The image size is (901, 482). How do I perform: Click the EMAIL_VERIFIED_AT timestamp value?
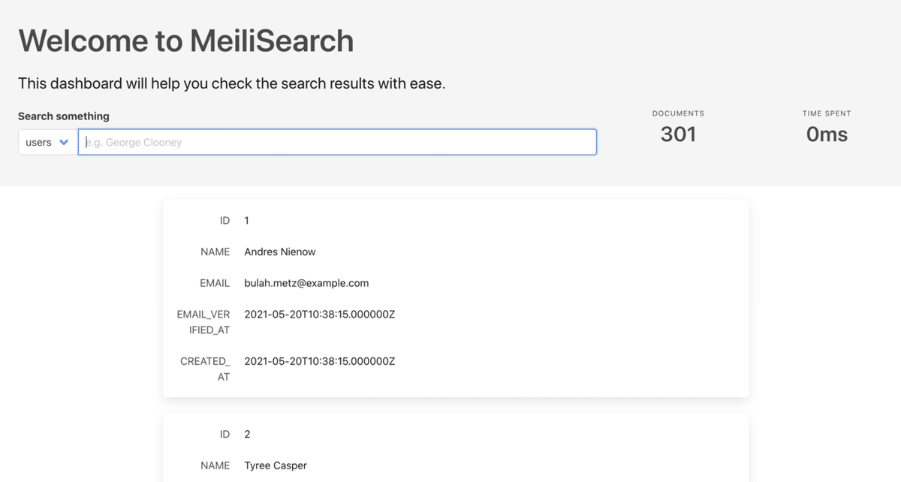pos(319,315)
